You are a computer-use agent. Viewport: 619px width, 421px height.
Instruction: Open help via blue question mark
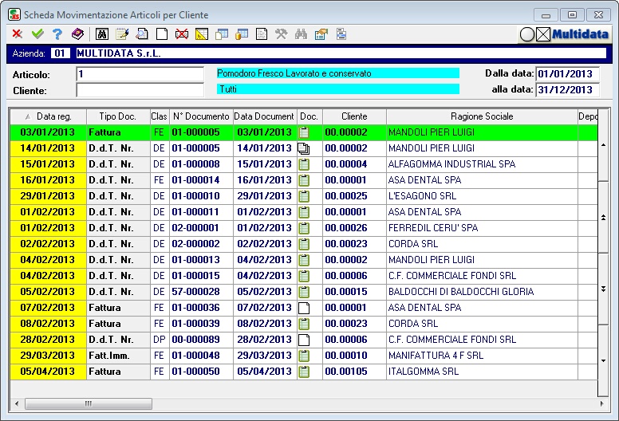coord(57,34)
